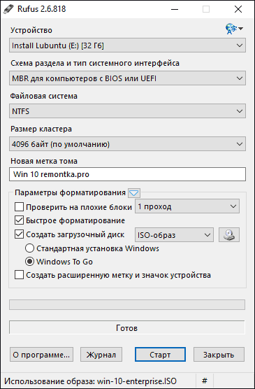Screen dimensions: 255x389
Task: Enable Проверить на плохие блоки checkbox
Action: point(19,206)
